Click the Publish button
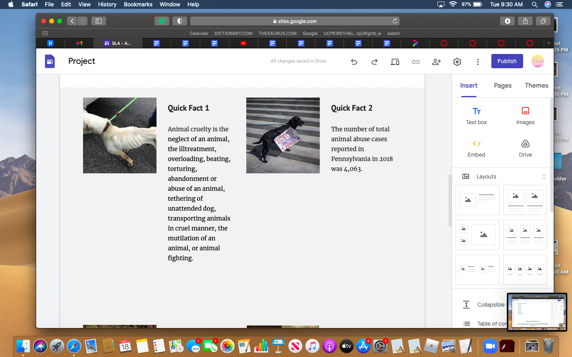The width and height of the screenshot is (572, 357). pos(507,61)
